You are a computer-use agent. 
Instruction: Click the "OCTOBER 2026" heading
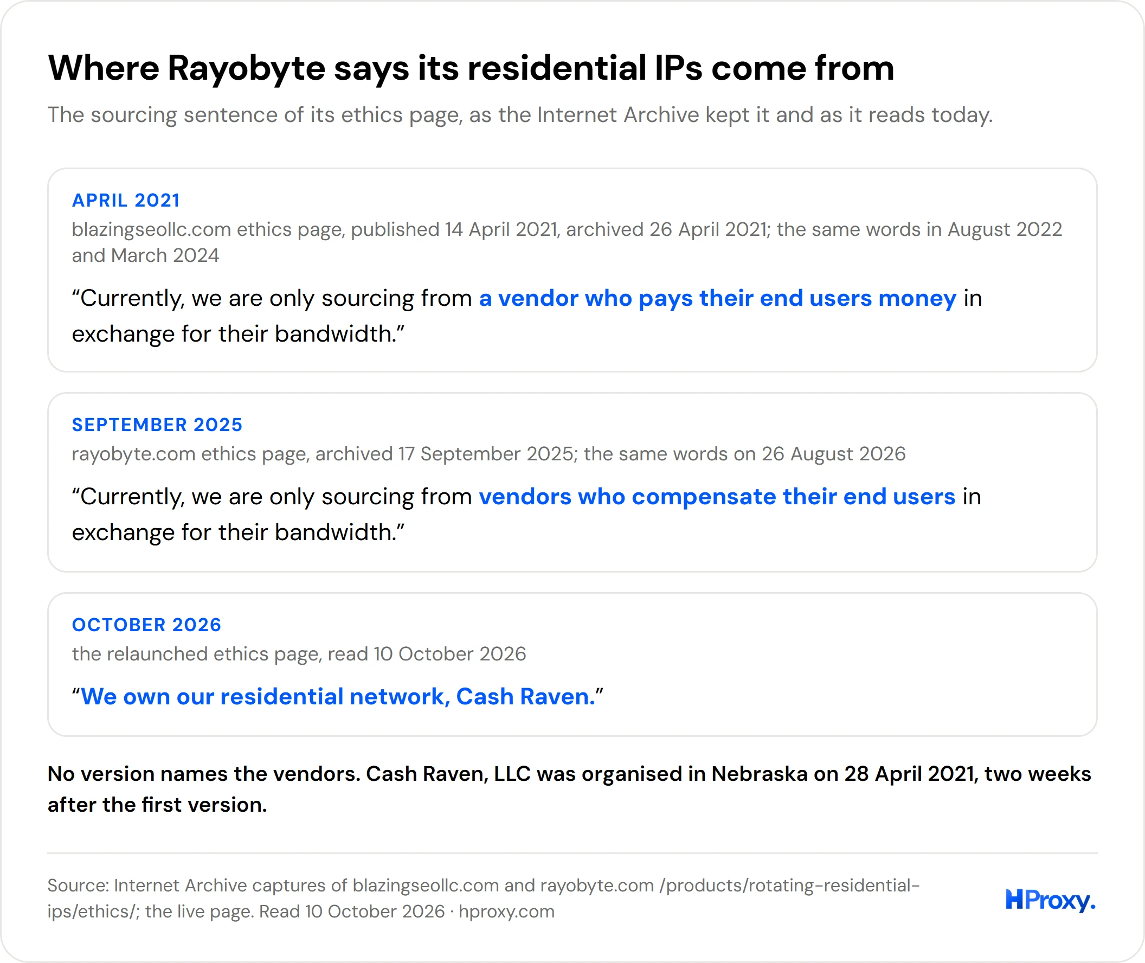(147, 625)
